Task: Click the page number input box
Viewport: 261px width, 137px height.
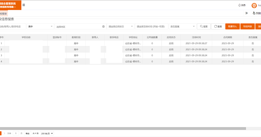Action: pyautogui.click(x=16, y=133)
